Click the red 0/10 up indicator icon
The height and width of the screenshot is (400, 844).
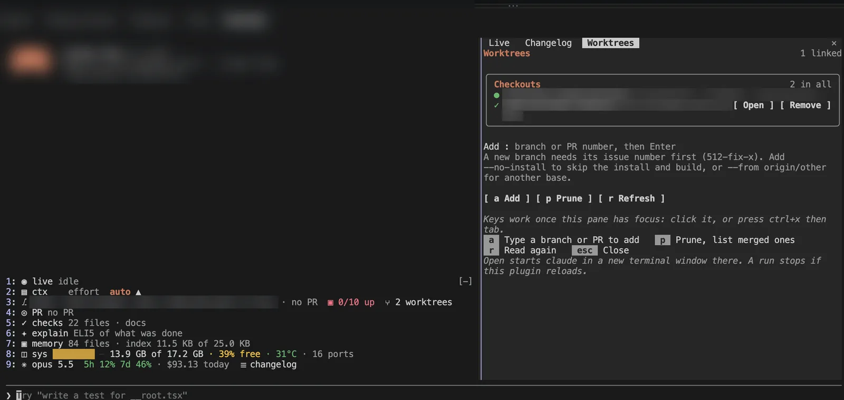(x=330, y=303)
